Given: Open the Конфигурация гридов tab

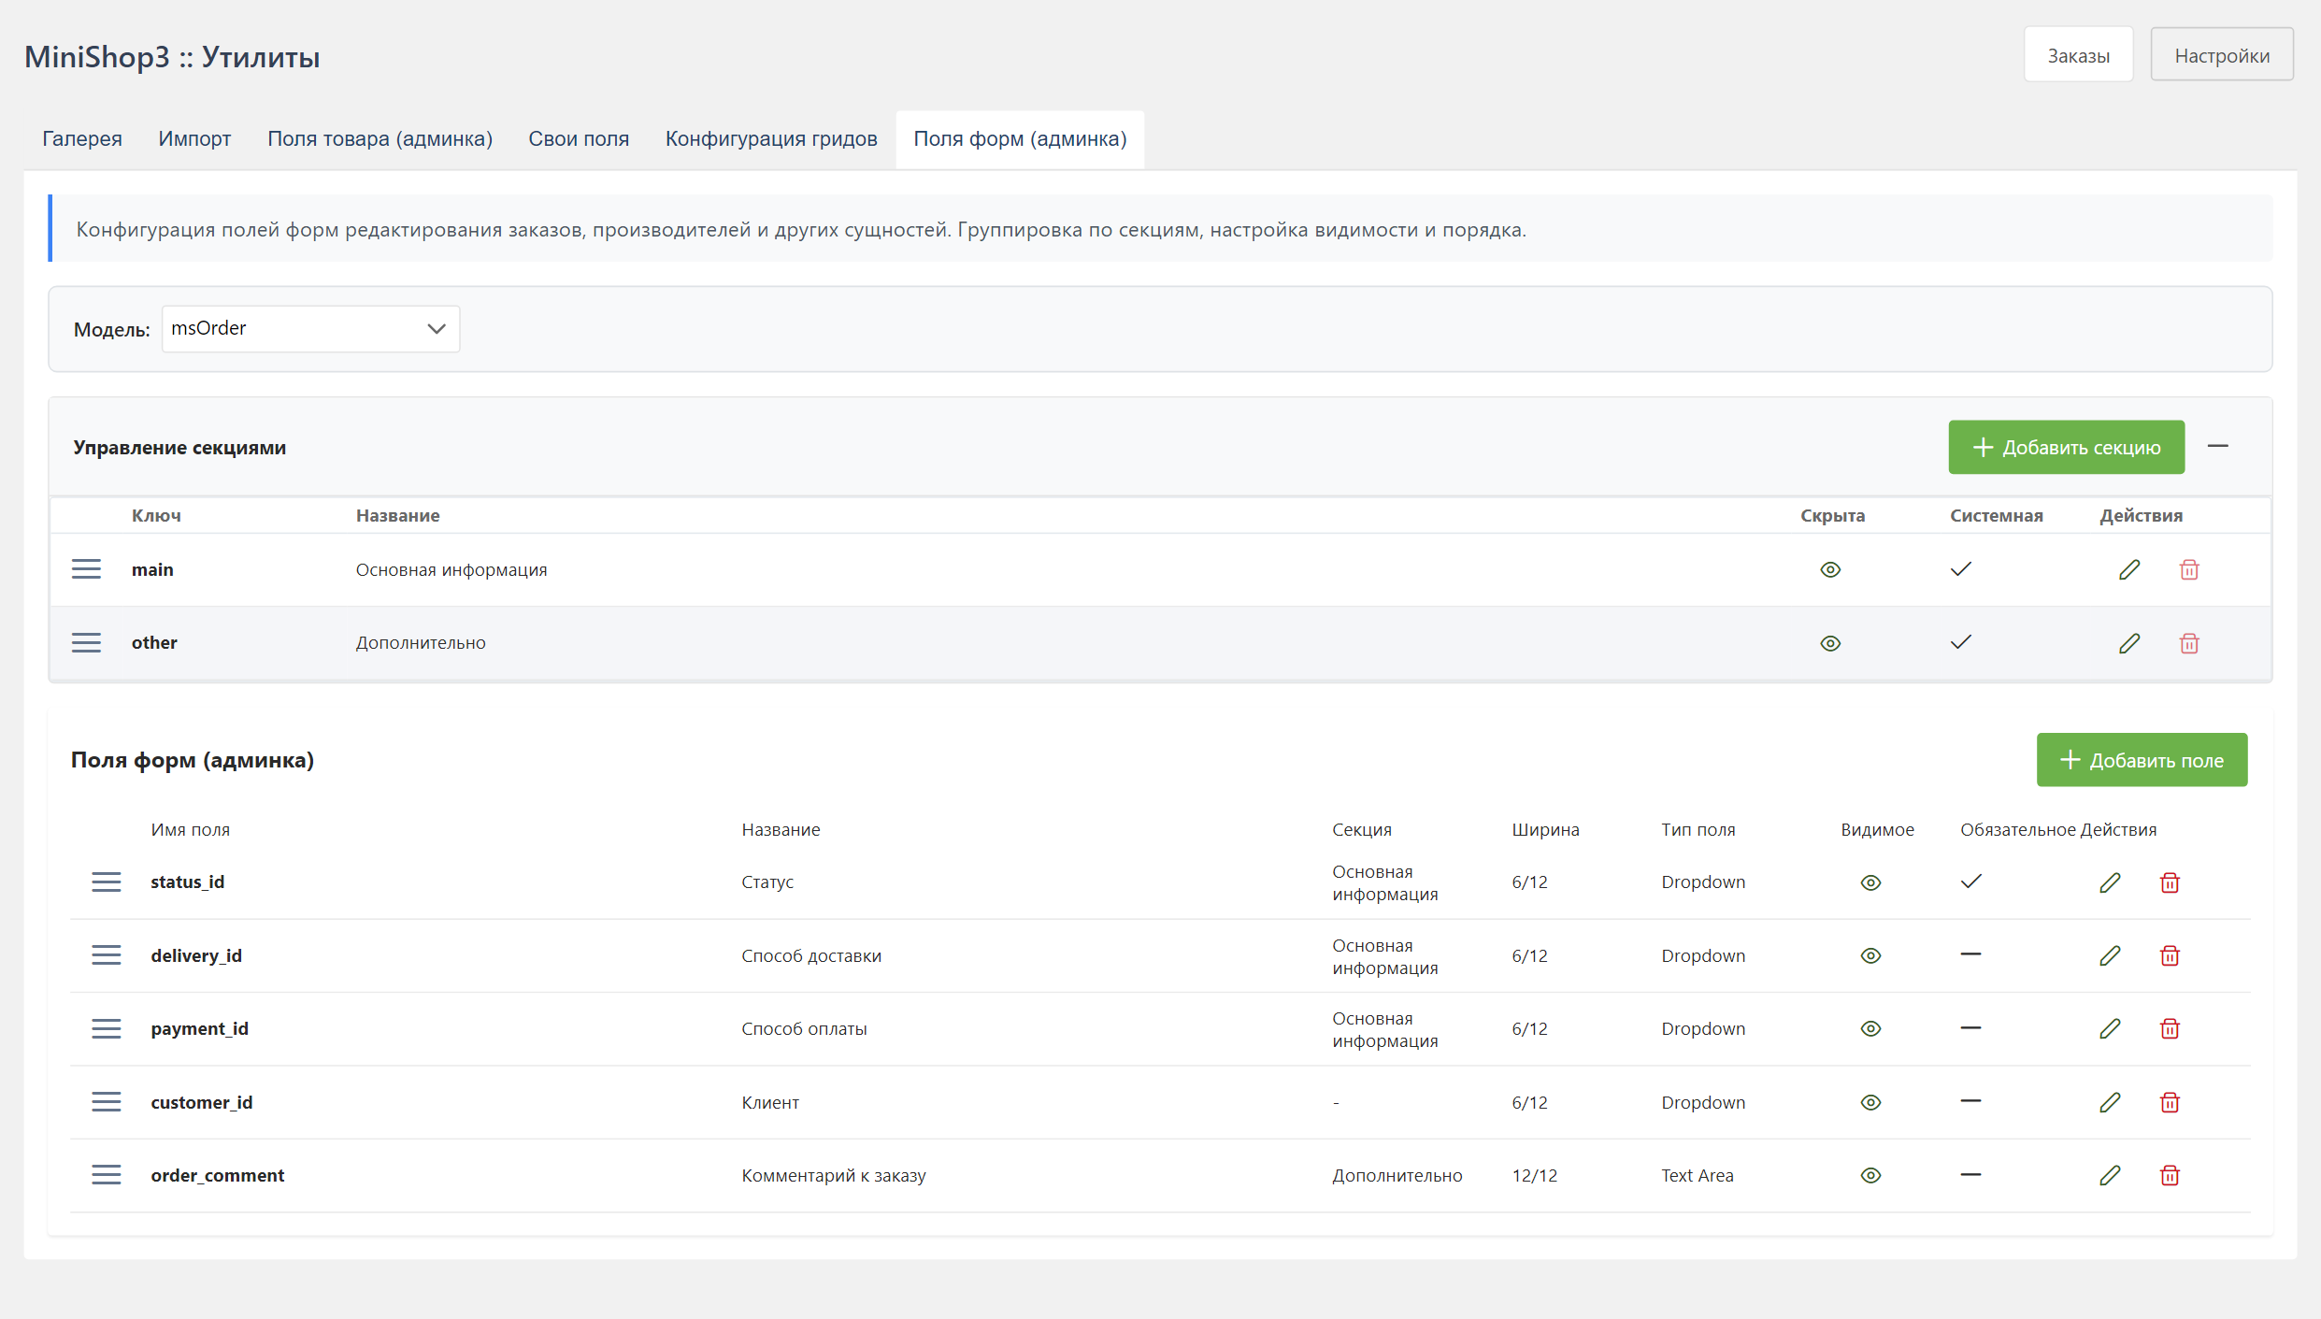Looking at the screenshot, I should tap(771, 138).
